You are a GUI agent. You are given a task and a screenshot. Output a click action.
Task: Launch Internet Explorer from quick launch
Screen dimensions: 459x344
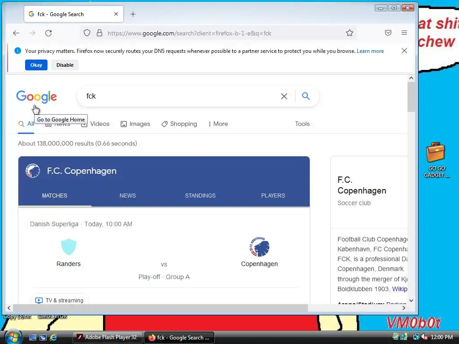54,338
